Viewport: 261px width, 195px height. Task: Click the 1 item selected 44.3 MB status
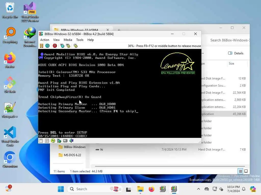click(x=86, y=171)
